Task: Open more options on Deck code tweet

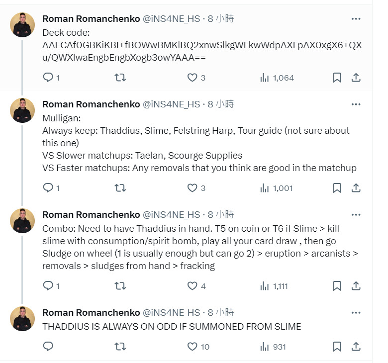Action: click(x=356, y=19)
